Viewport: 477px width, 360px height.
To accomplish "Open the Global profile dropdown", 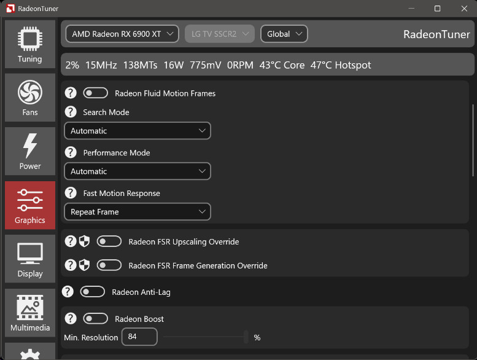I will (x=284, y=34).
